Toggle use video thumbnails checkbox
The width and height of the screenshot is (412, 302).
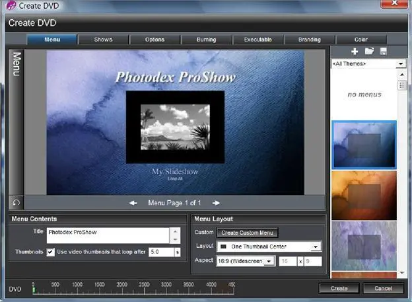pyautogui.click(x=50, y=252)
